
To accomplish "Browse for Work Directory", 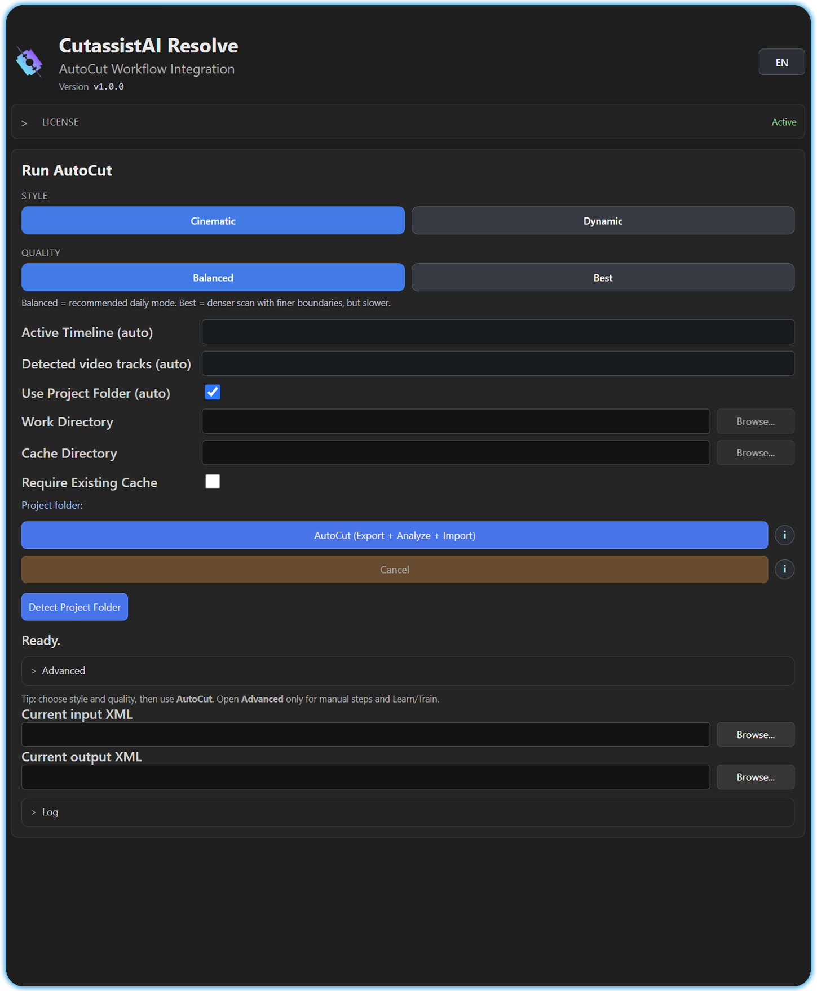I will (x=756, y=421).
